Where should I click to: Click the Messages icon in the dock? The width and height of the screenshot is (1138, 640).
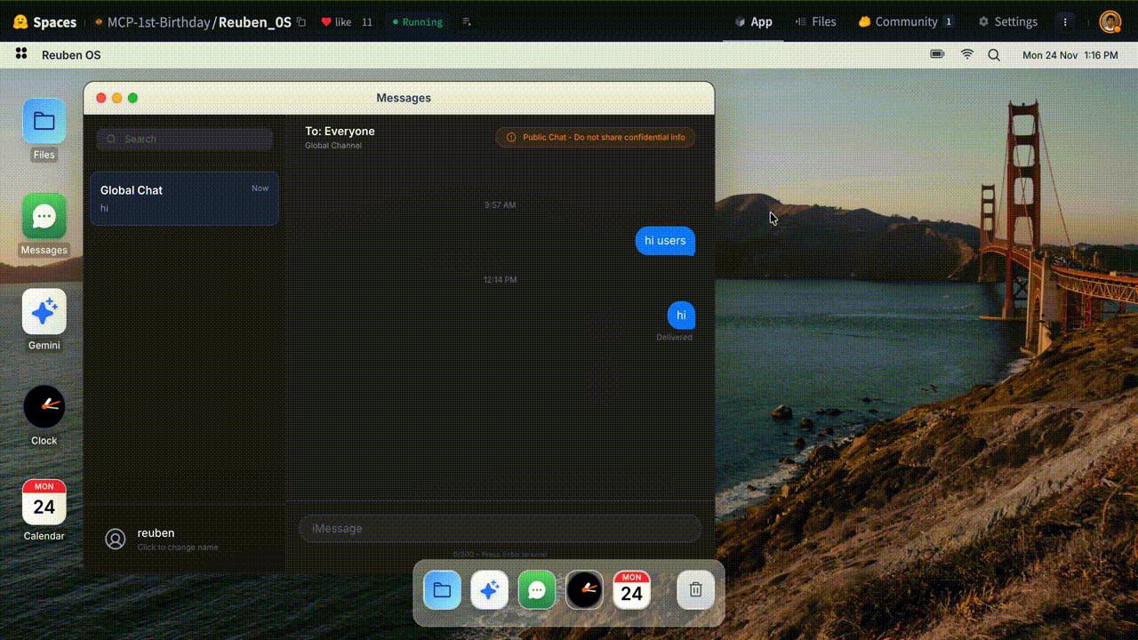536,590
